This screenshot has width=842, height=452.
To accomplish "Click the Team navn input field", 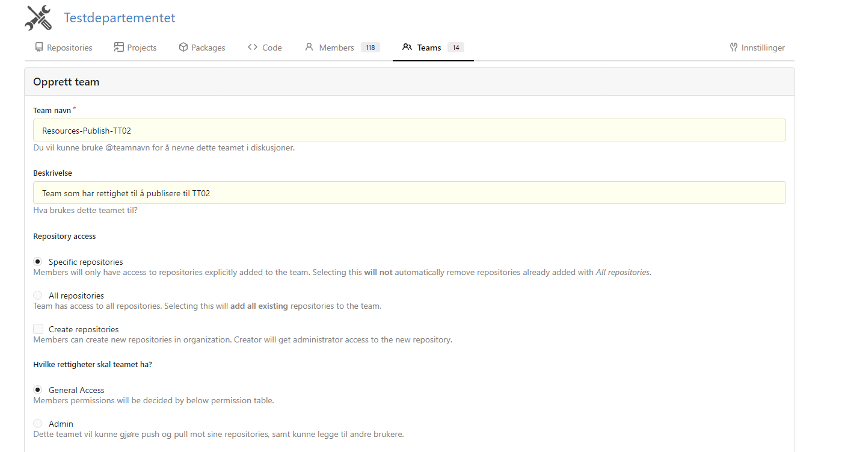I will [x=409, y=130].
